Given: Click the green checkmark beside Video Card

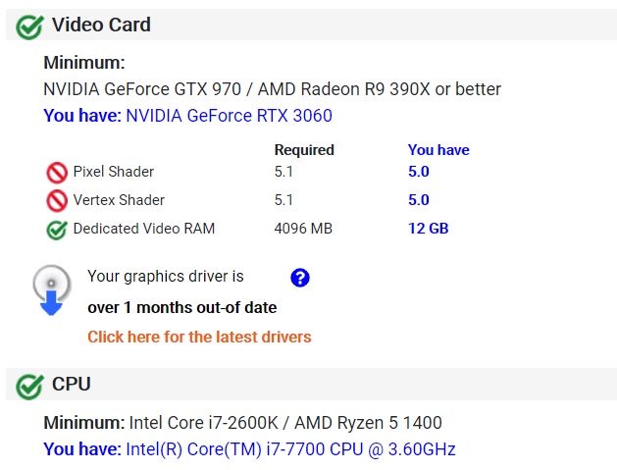Looking at the screenshot, I should point(29,26).
